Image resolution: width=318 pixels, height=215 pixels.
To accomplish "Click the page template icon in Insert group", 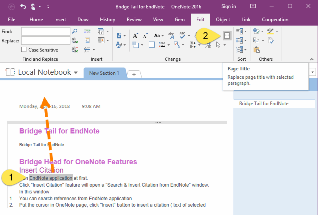I will pos(87,40).
